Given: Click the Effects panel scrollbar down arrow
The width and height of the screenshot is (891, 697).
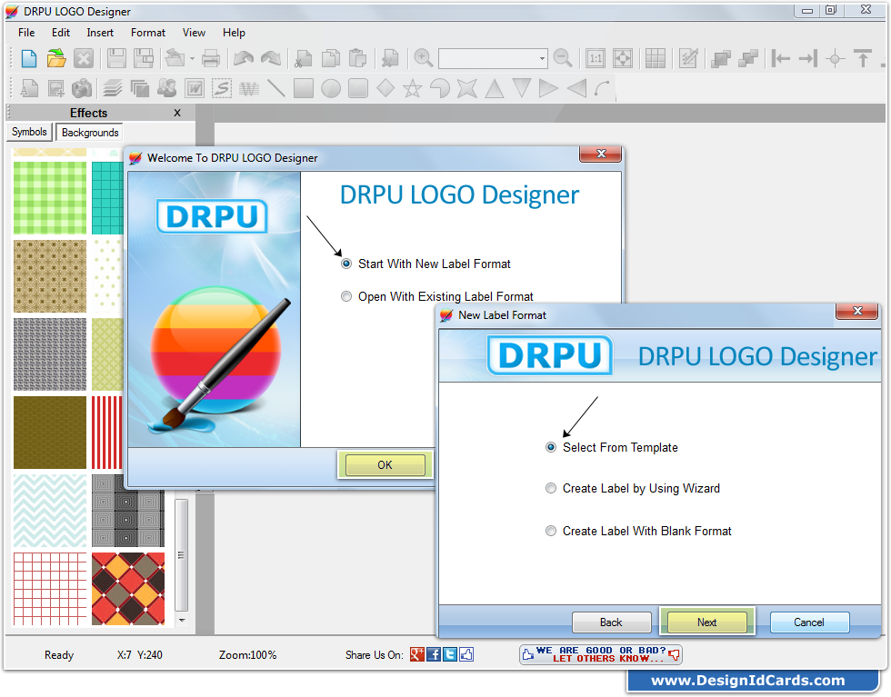Looking at the screenshot, I should coord(182,621).
